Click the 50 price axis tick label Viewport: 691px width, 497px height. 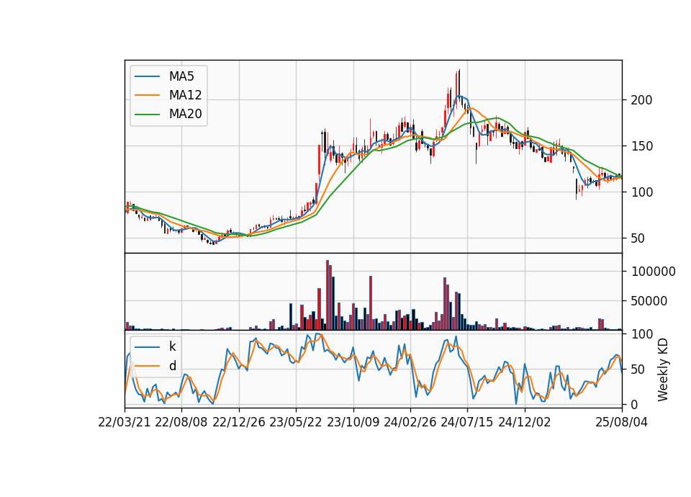638,238
